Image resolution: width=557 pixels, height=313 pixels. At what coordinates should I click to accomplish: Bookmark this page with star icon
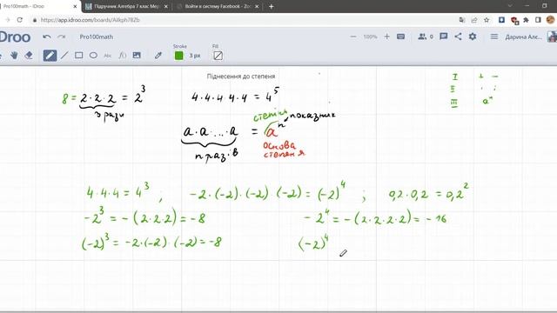pyautogui.click(x=487, y=20)
